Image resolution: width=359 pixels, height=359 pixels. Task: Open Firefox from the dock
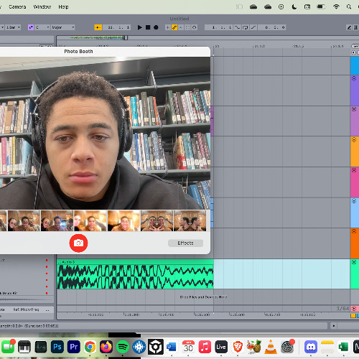(x=106, y=347)
